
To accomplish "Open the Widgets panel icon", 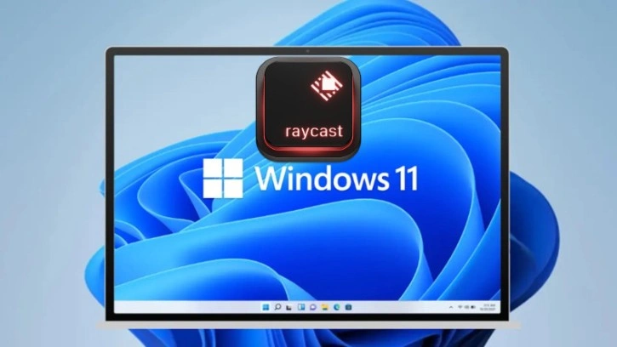I will coord(301,307).
